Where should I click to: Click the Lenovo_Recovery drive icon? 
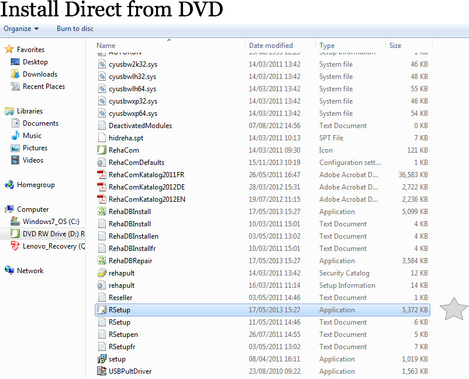[15, 246]
